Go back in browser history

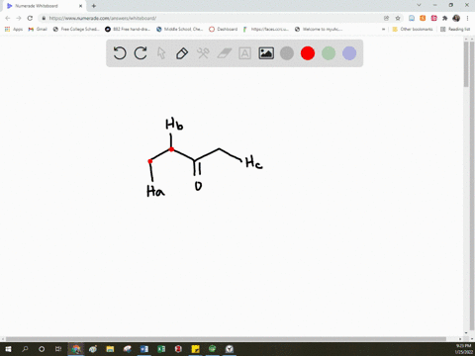click(8, 18)
